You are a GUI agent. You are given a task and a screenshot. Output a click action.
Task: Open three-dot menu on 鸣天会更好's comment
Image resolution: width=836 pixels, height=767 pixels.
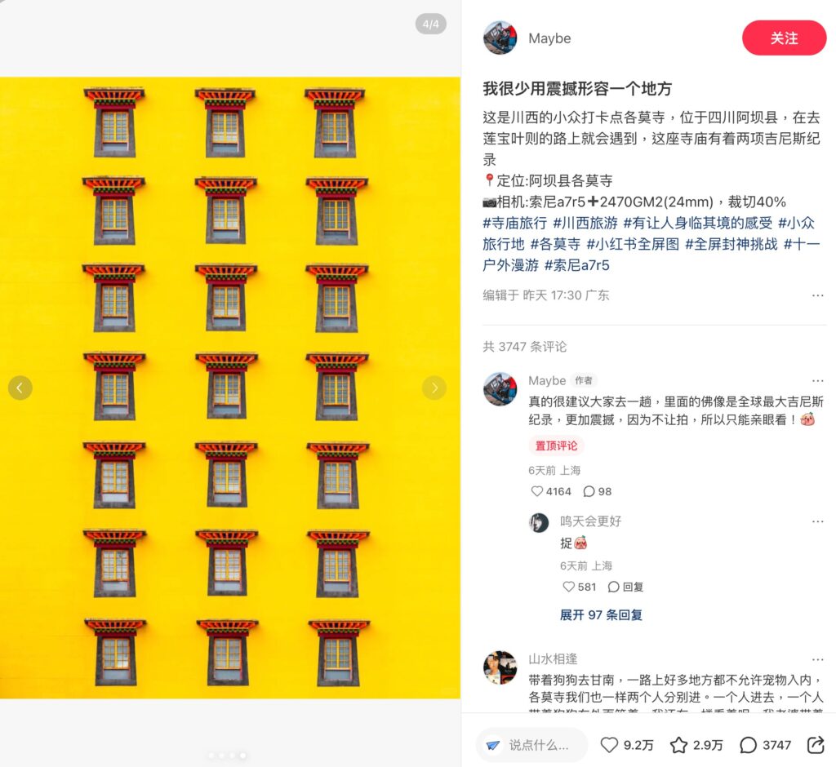(817, 521)
